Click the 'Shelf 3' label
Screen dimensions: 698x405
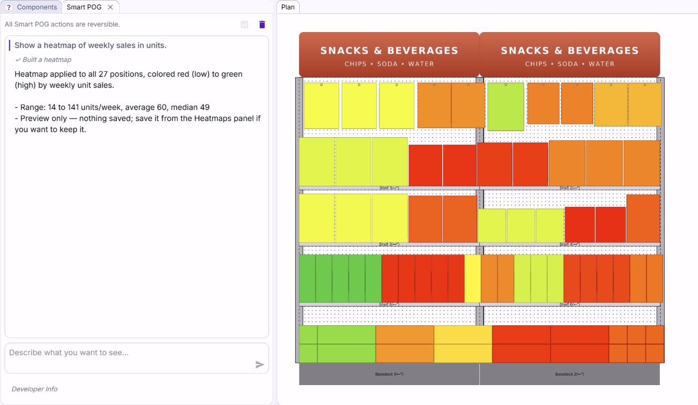[389, 245]
